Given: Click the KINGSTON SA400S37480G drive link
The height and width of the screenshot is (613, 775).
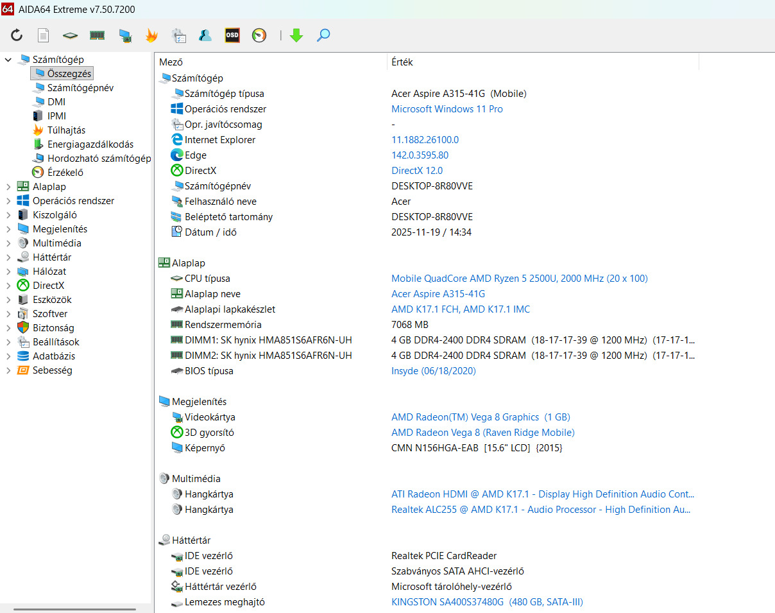Looking at the screenshot, I should (486, 602).
